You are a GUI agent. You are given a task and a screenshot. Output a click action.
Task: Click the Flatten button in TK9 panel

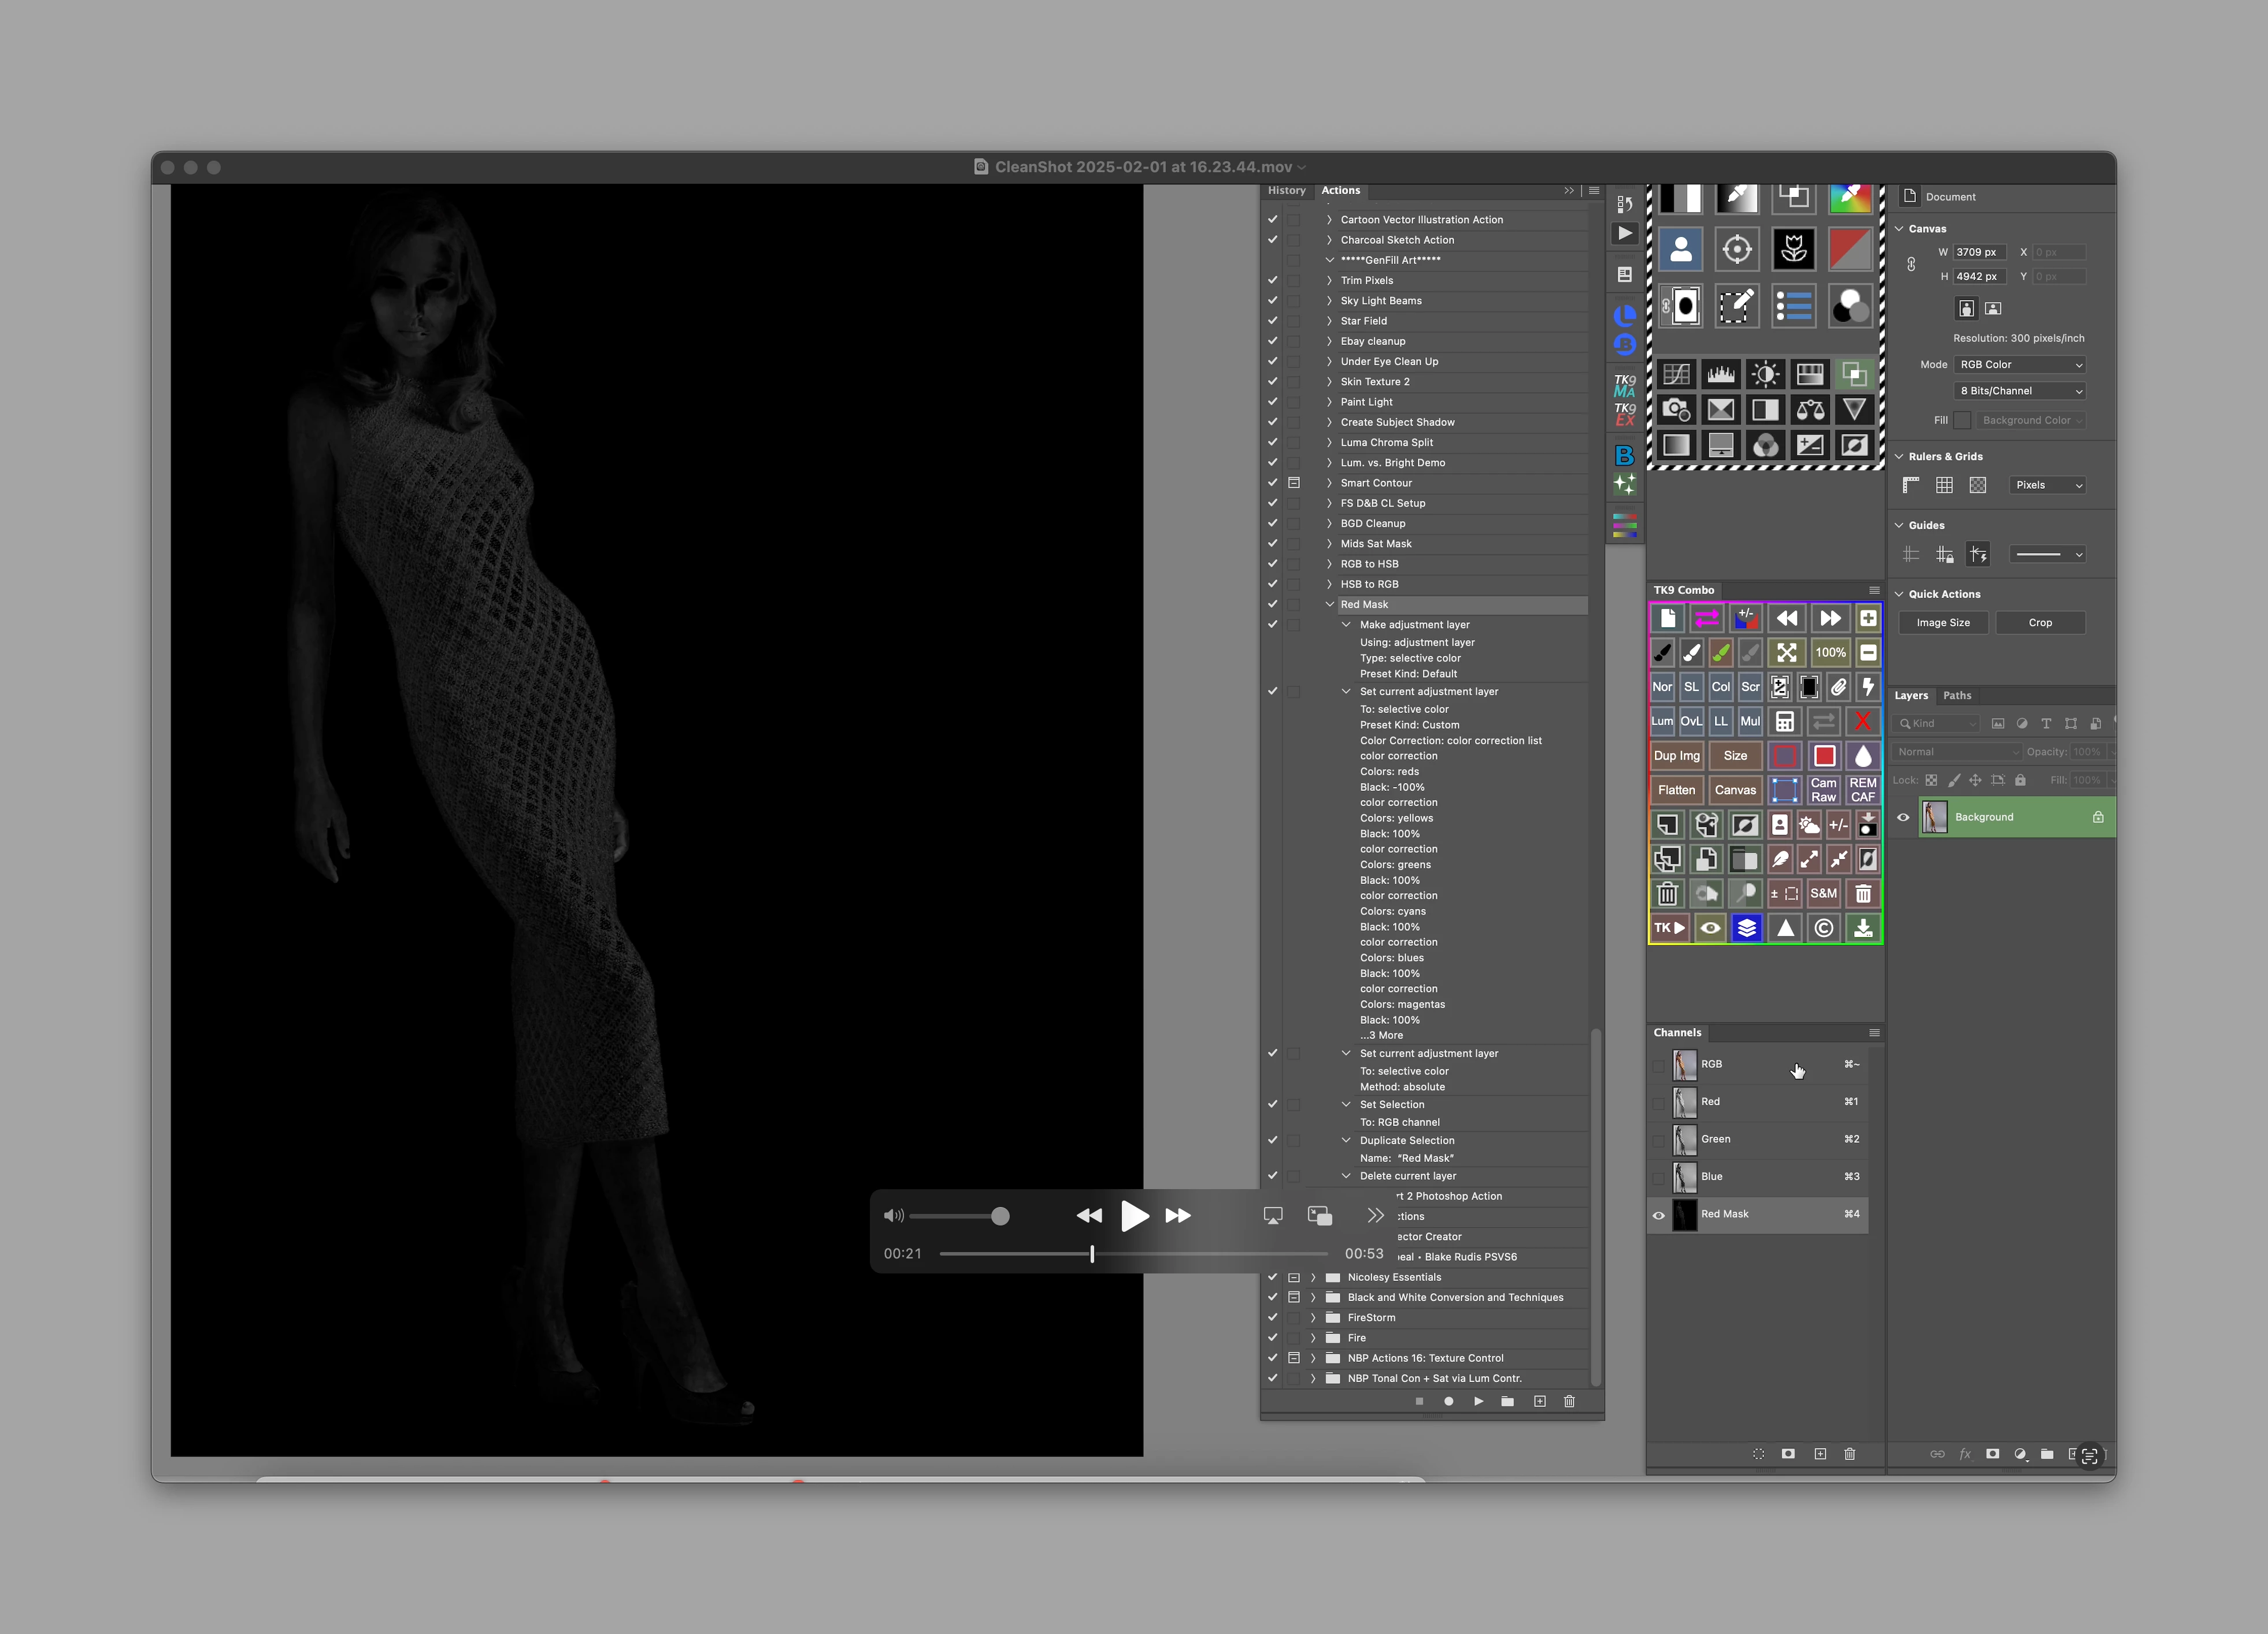pos(1676,789)
